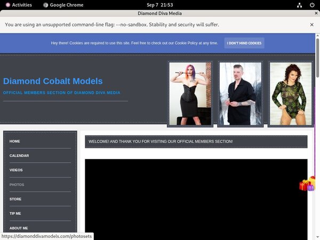This screenshot has width=320, height=240.
Task: Click the Diamond Cobalt Models title
Action: [x=53, y=81]
